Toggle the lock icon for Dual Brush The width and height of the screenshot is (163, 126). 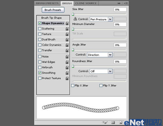coord(67,39)
